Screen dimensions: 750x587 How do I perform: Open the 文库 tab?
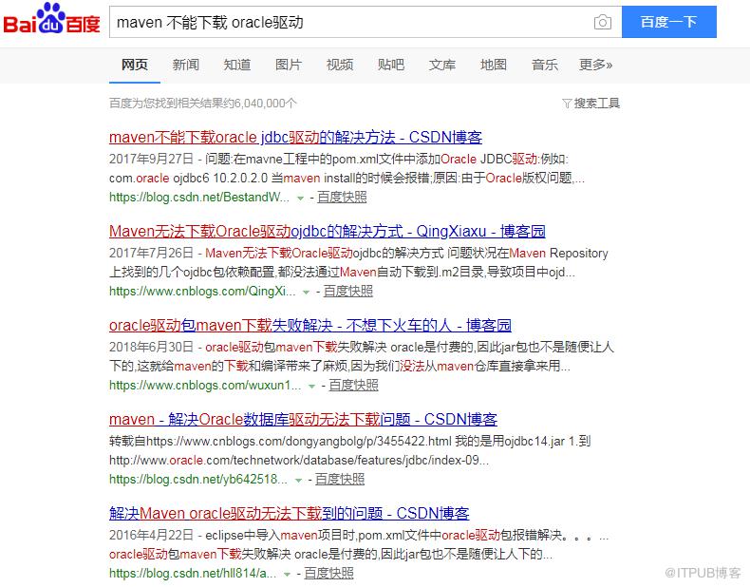click(x=442, y=65)
